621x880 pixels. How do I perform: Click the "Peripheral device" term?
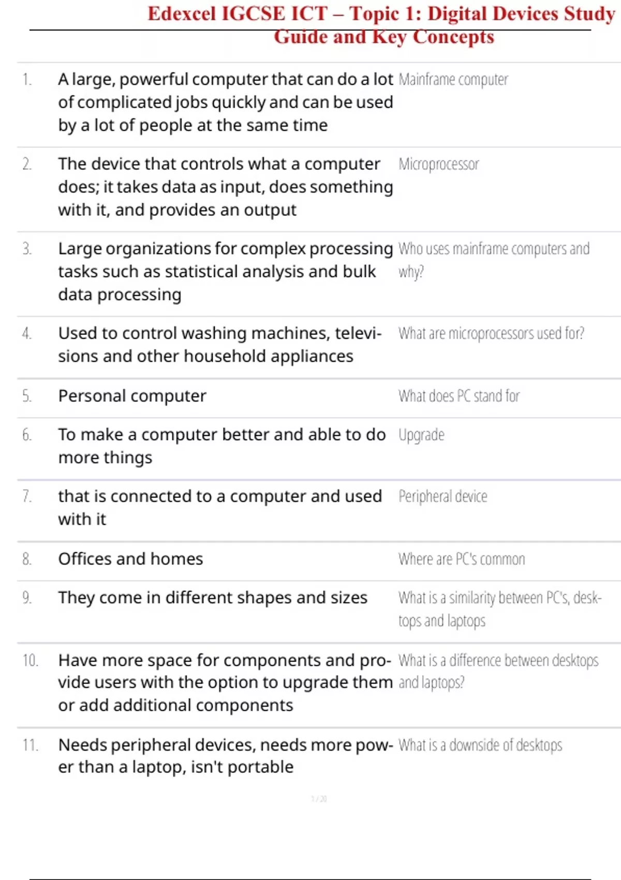(x=443, y=497)
